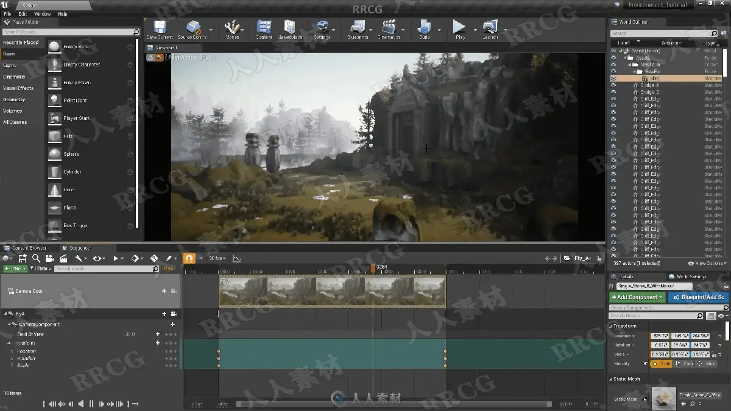Toggle visibility of the Scene root row
This screenshot has height=411, width=731.
[613, 51]
